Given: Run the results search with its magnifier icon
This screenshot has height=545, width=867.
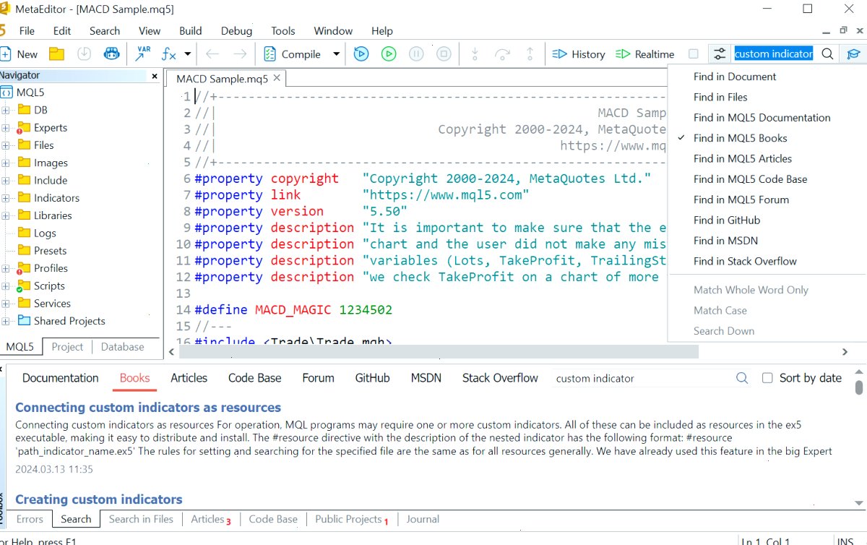Looking at the screenshot, I should 742,378.
